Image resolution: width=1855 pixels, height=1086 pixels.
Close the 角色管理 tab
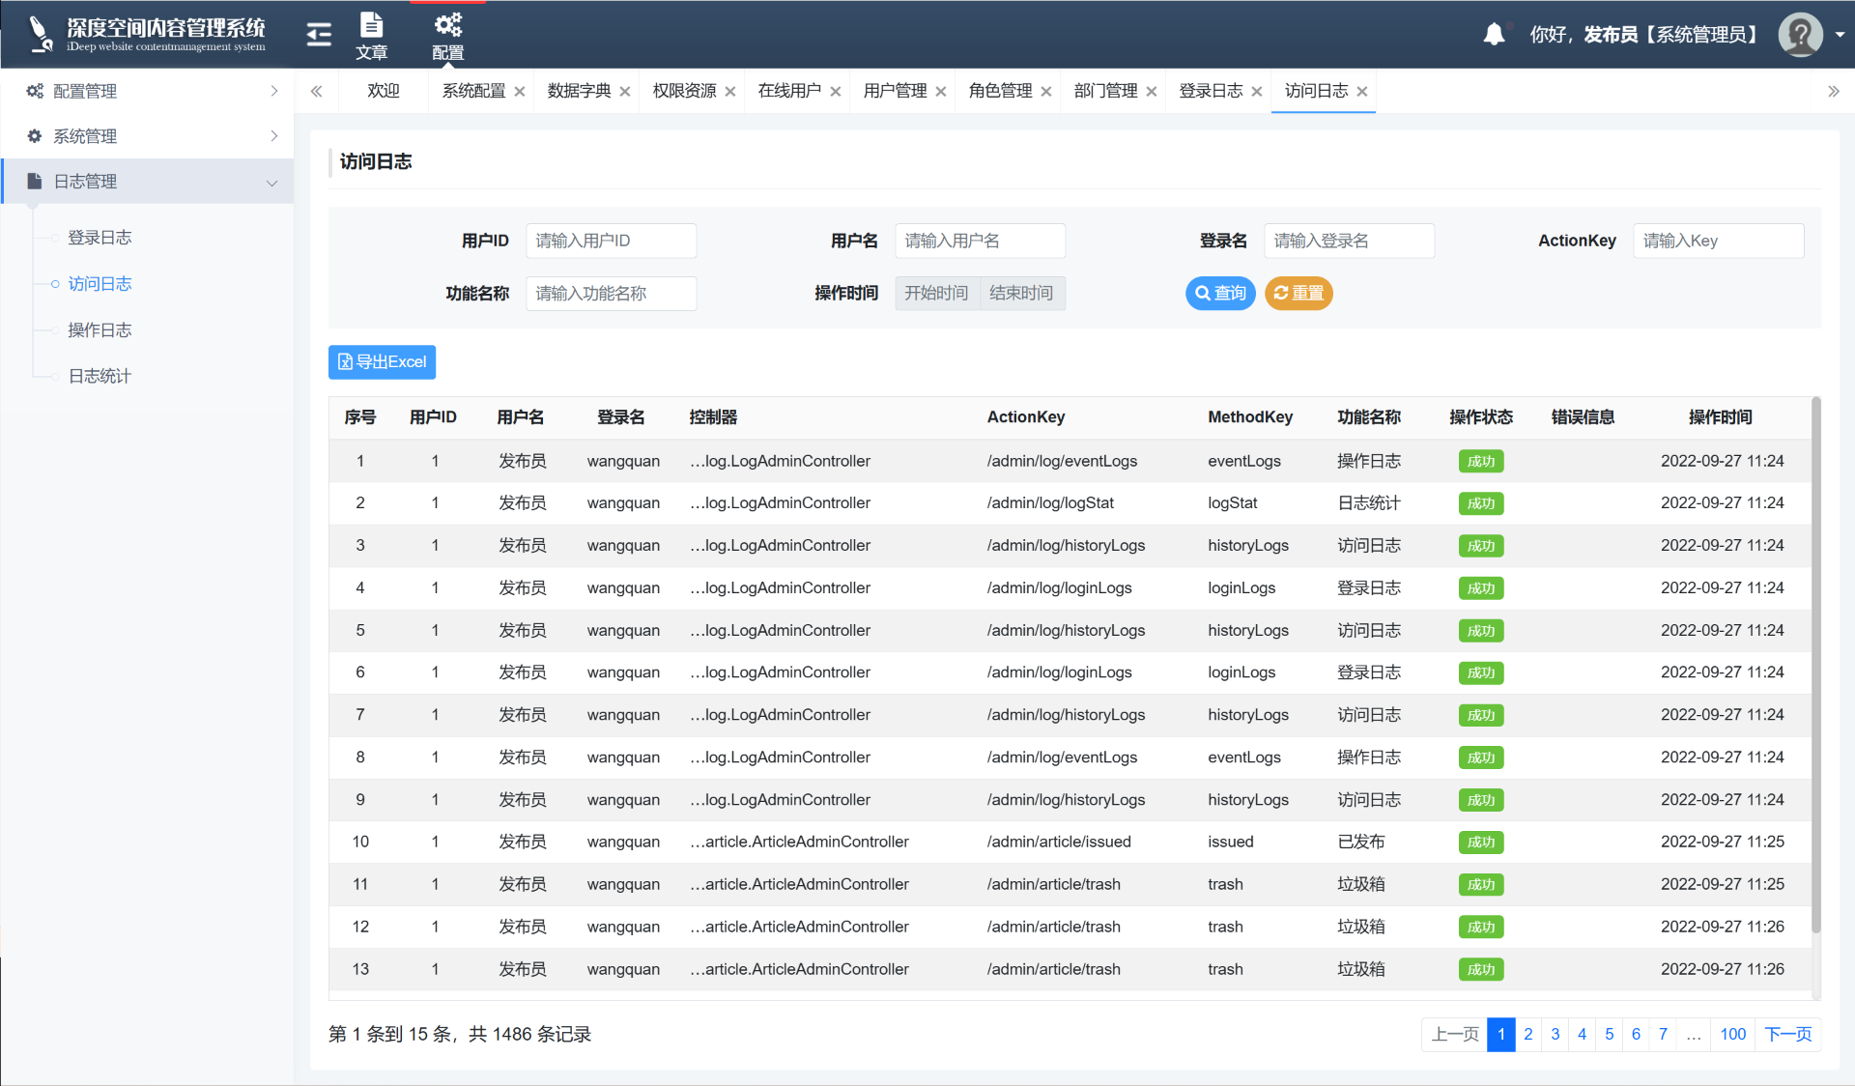pos(1046,92)
